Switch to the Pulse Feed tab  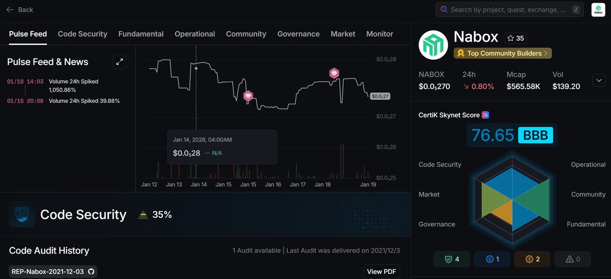[28, 34]
